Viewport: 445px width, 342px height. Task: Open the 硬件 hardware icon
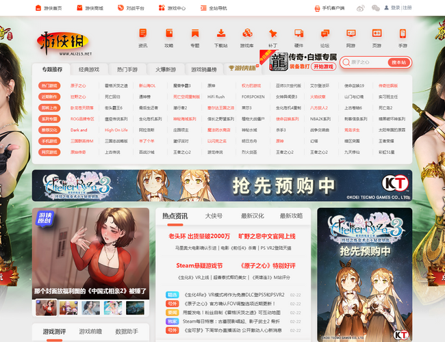298,37
